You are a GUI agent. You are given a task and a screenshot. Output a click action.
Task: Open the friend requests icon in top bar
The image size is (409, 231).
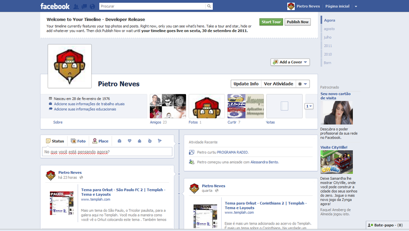point(75,6)
